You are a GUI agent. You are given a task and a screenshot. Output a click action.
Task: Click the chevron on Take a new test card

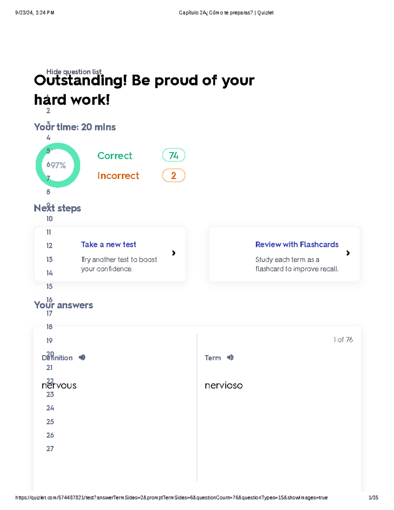174,253
